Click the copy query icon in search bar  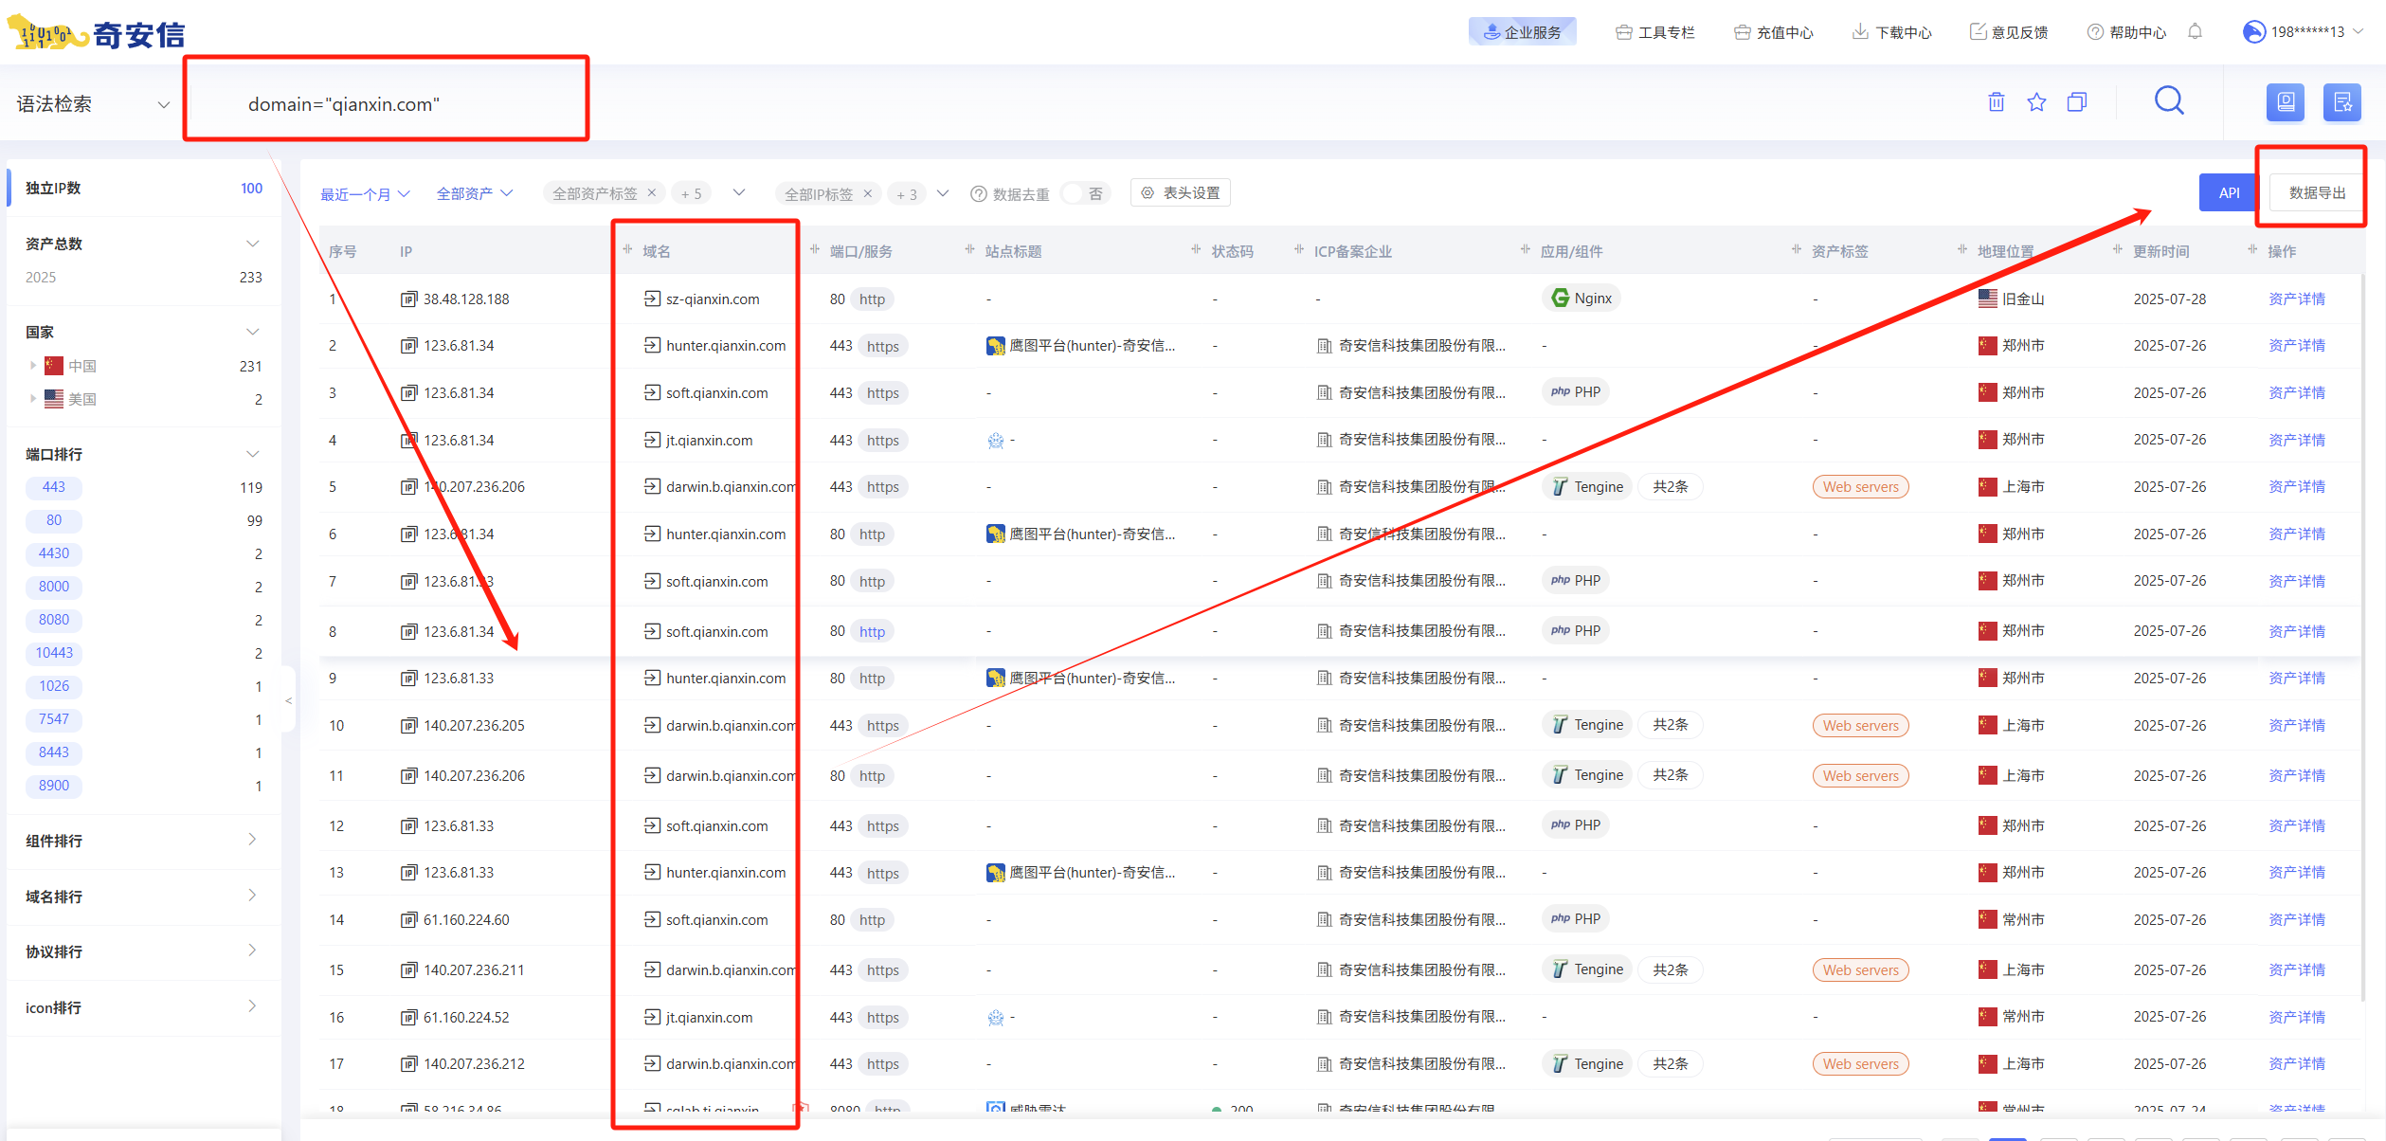tap(2077, 102)
